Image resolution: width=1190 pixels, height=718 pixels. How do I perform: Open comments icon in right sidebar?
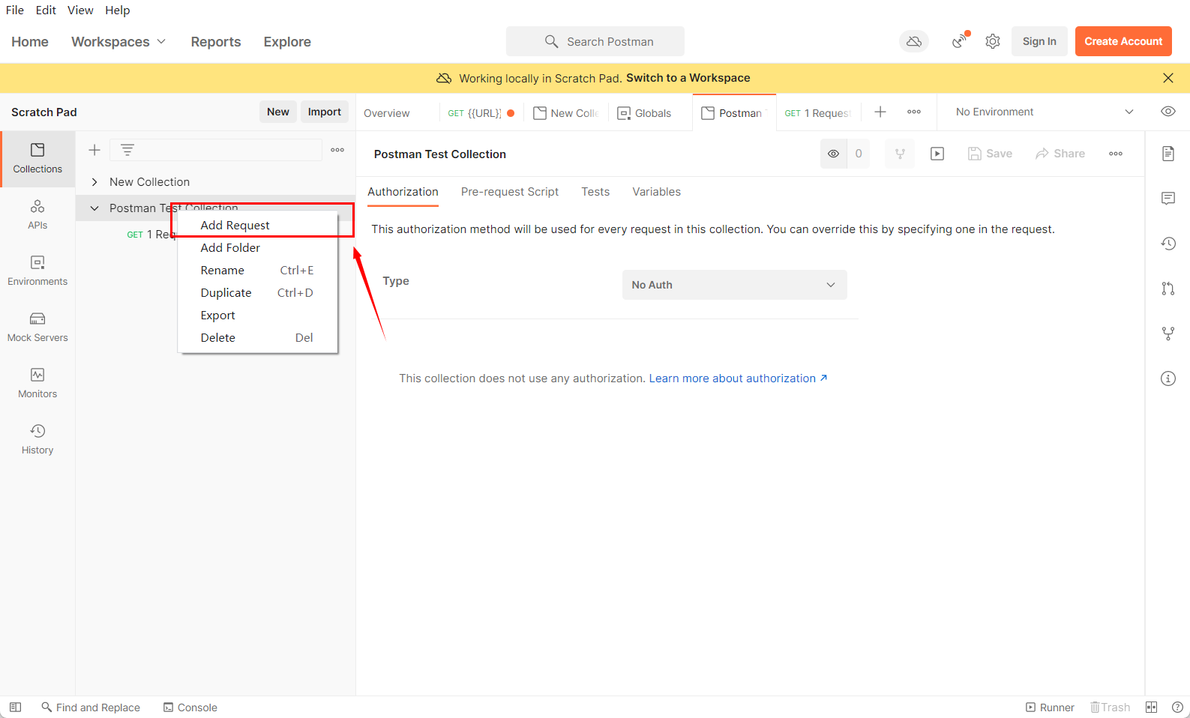[x=1168, y=199]
